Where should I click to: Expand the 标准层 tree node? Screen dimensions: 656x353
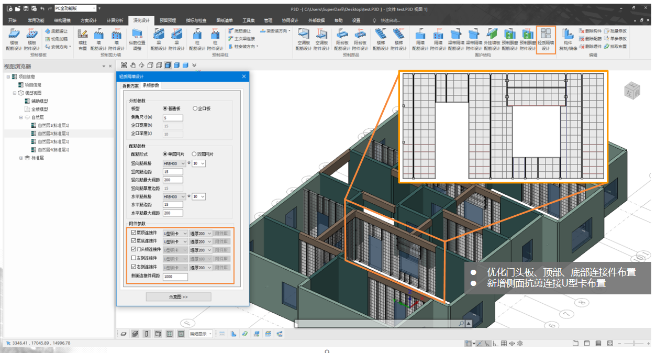(x=21, y=158)
